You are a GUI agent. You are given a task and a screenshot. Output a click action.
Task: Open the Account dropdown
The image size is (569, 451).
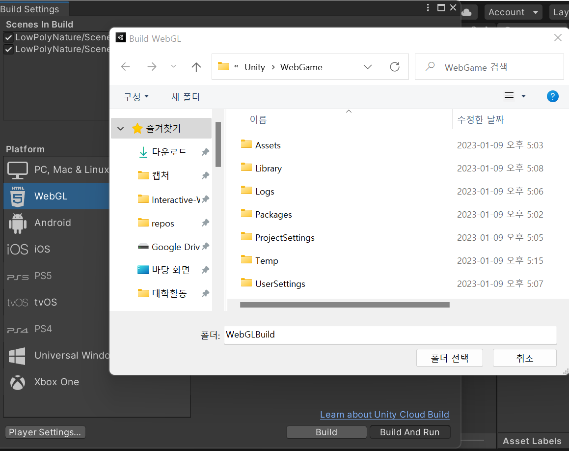513,12
